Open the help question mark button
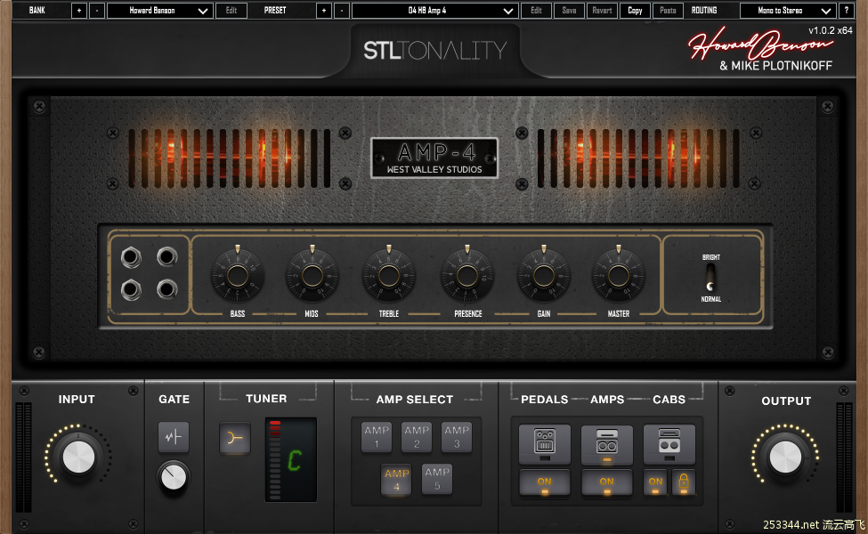This screenshot has height=534, width=868. coord(846,10)
